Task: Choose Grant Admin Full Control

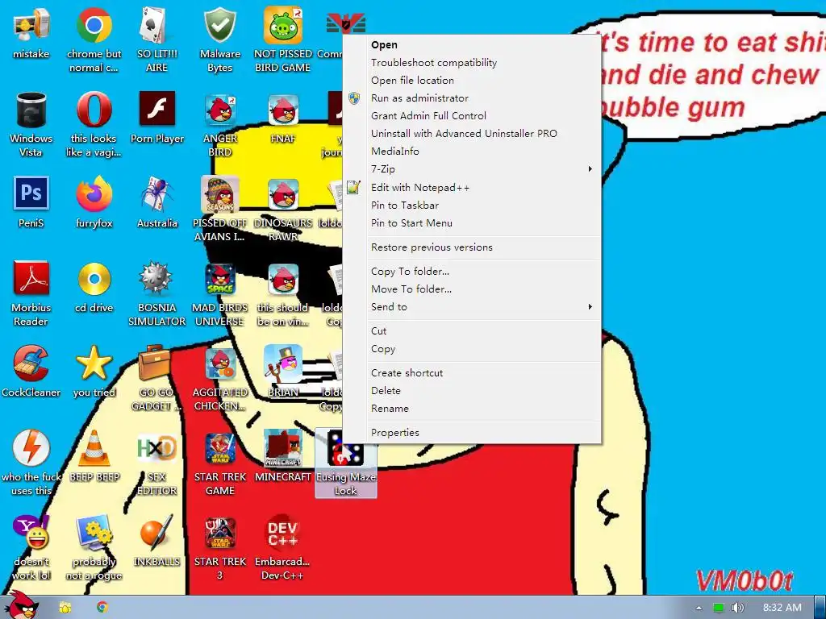Action: tap(471, 116)
